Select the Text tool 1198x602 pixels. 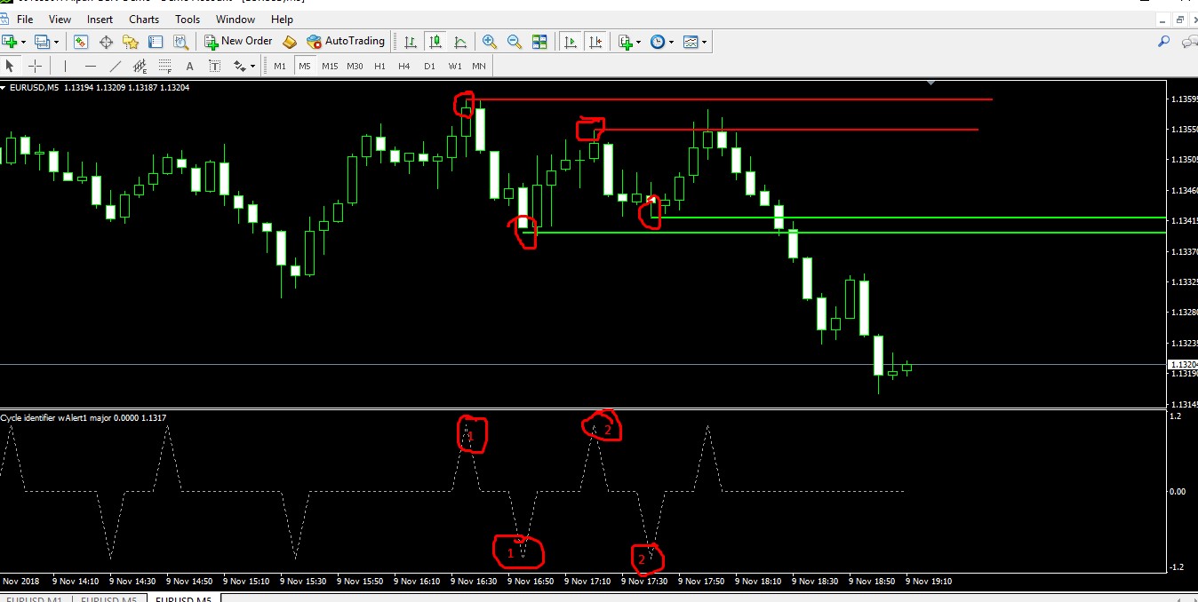tap(189, 66)
